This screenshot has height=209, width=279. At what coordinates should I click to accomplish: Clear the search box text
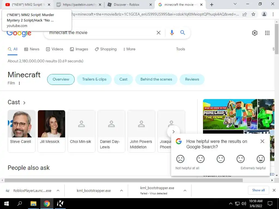pos(158,33)
